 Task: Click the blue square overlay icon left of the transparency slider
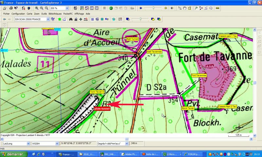(x=128, y=19)
